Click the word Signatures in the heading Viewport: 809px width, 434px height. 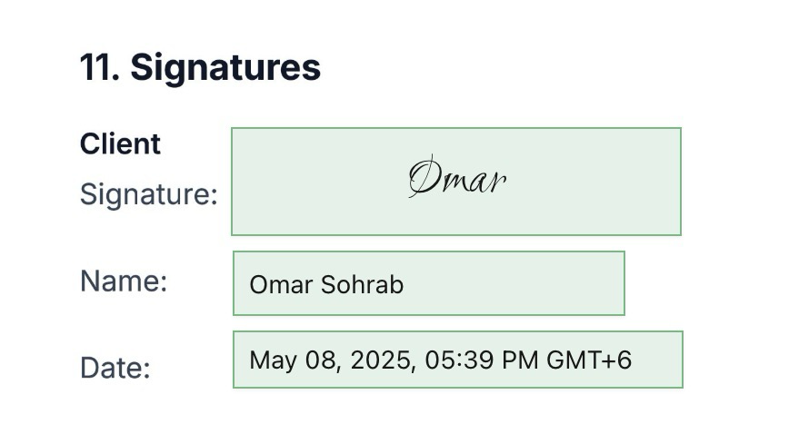[225, 67]
